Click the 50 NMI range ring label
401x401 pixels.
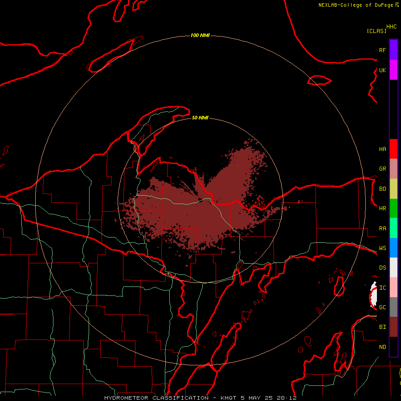(200, 118)
